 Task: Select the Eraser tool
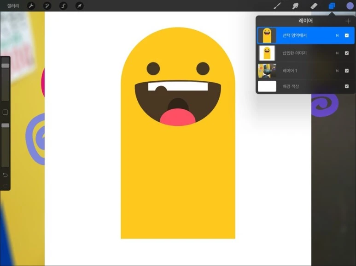(x=314, y=6)
